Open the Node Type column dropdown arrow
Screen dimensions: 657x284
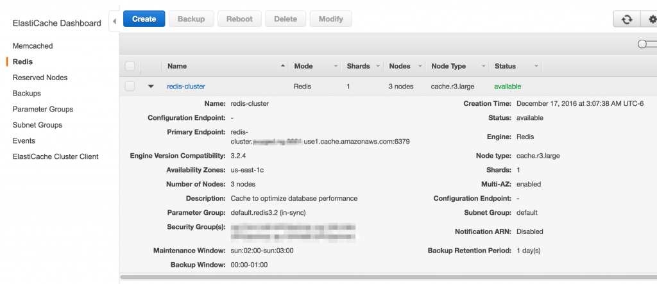coord(483,66)
